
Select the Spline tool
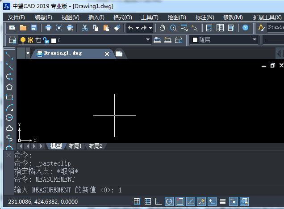pos(9,138)
